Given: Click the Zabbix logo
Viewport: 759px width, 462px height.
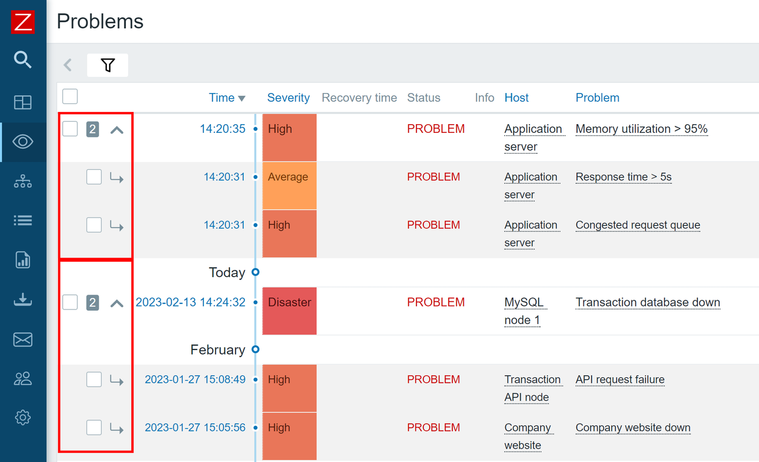Looking at the screenshot, I should 23,22.
